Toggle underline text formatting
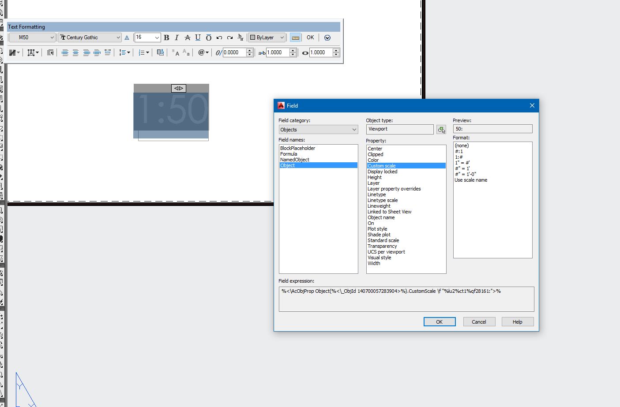Image resolution: width=620 pixels, height=407 pixels. (198, 37)
